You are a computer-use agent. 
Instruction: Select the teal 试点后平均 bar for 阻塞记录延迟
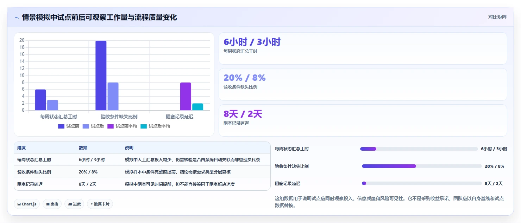[x=197, y=107]
